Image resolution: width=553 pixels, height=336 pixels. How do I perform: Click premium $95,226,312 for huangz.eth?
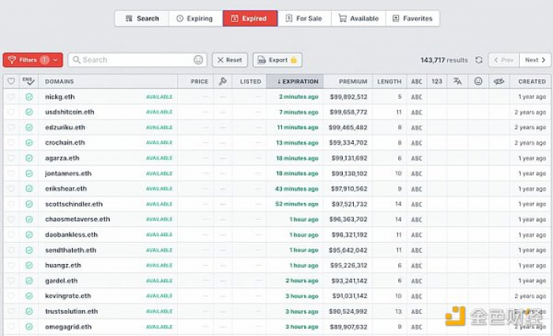(348, 266)
